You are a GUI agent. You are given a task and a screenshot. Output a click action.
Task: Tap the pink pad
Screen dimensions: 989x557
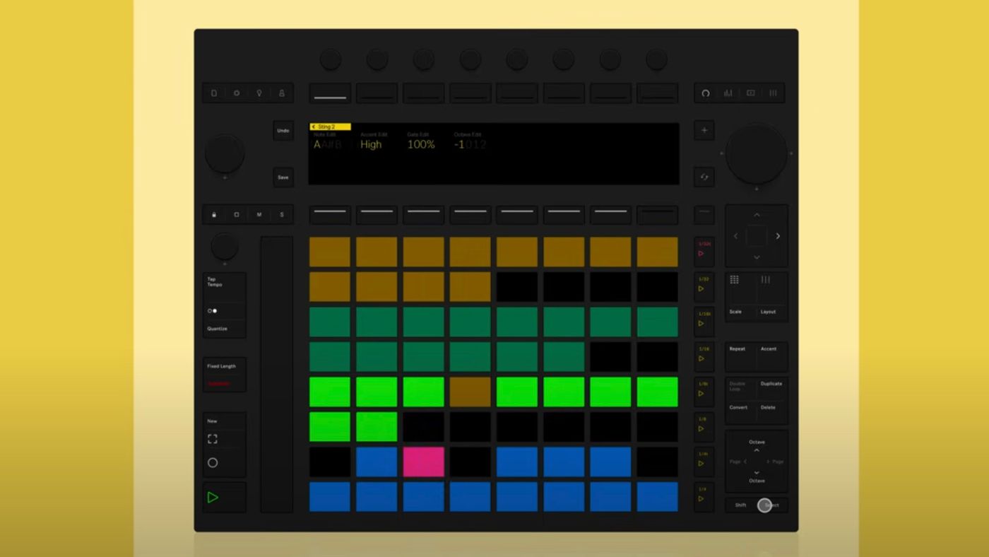(x=423, y=462)
